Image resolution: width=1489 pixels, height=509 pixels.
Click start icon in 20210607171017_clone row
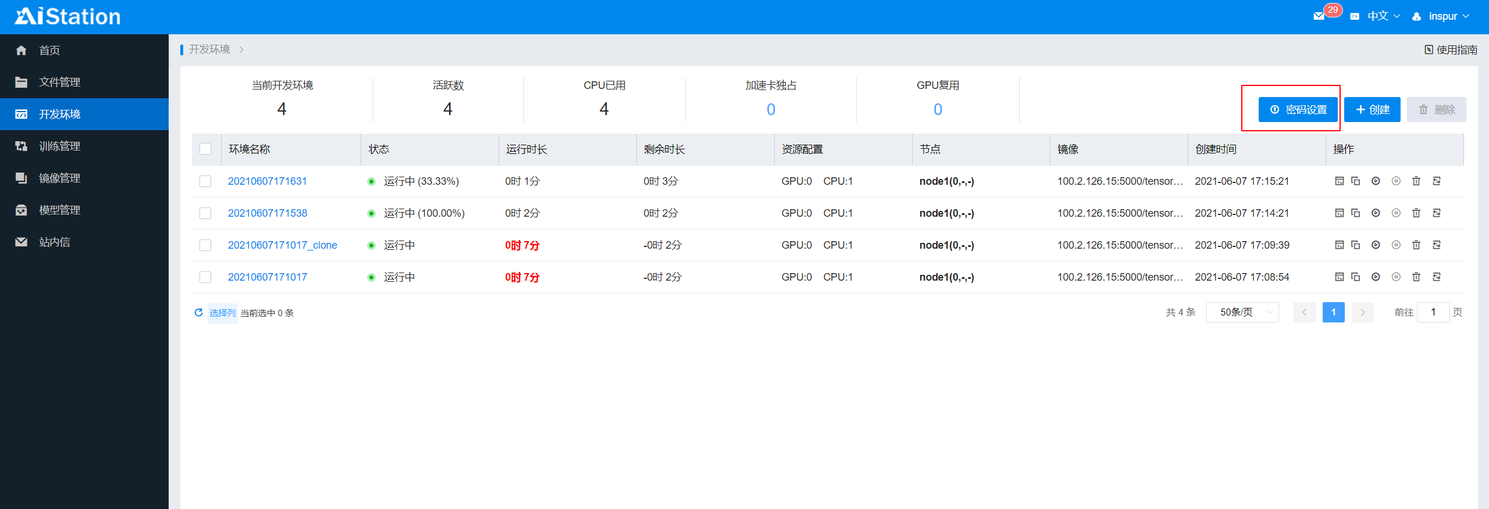(1376, 245)
